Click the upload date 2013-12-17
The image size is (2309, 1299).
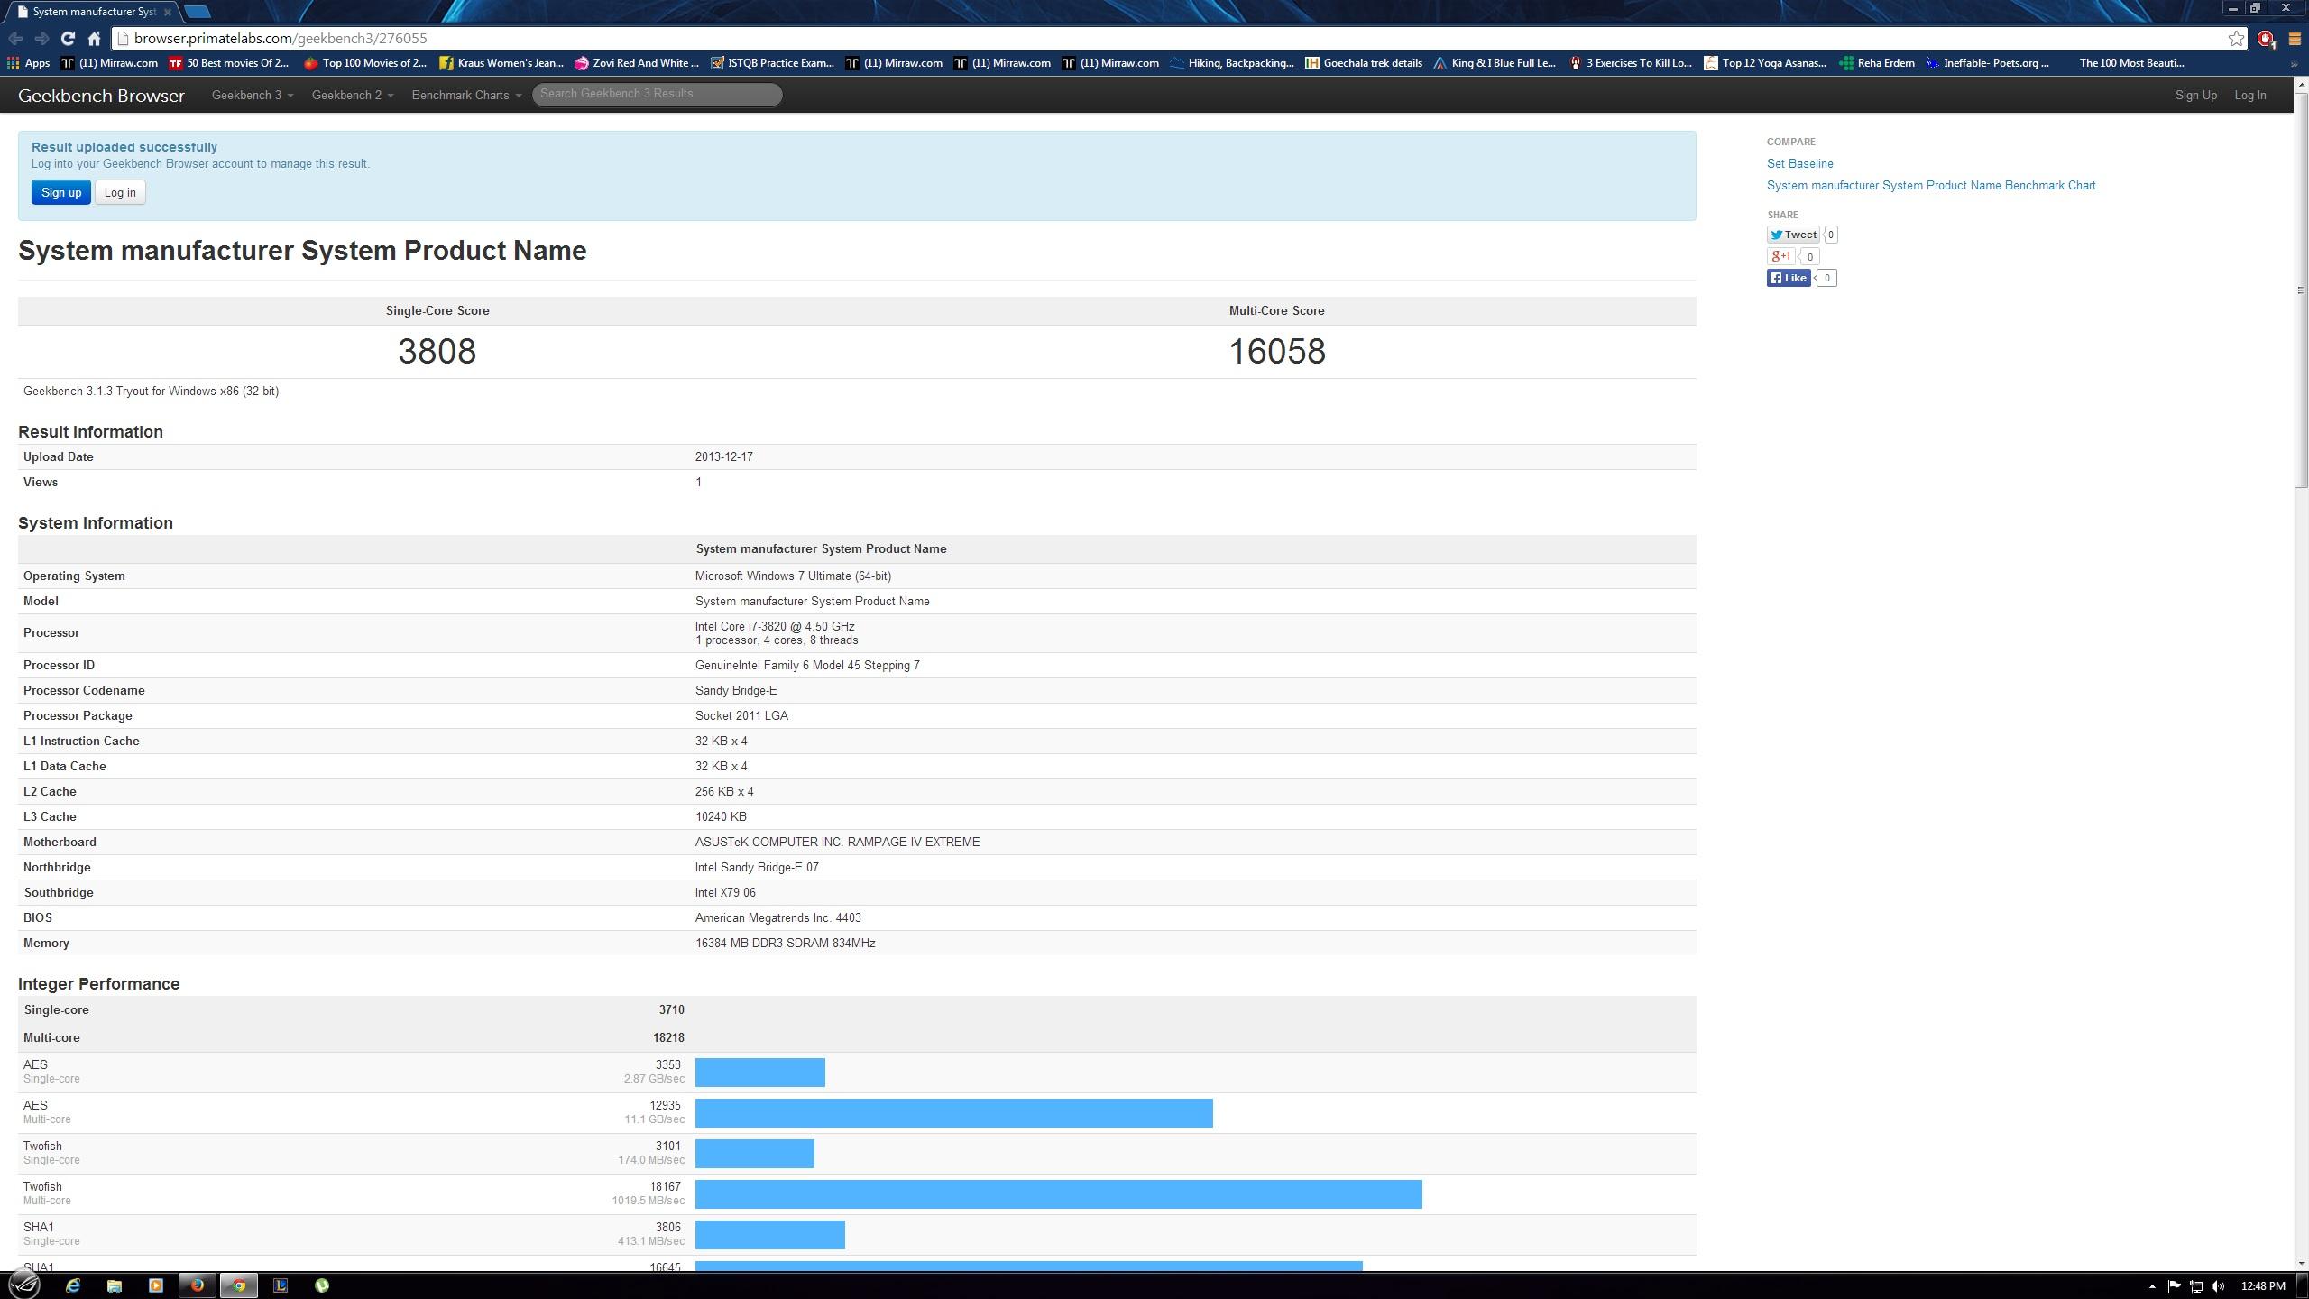tap(724, 456)
